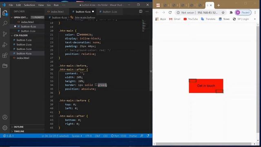Image resolution: width=261 pixels, height=147 pixels.
Task: Open index.html in the CTA folder
Action: coord(23,58)
